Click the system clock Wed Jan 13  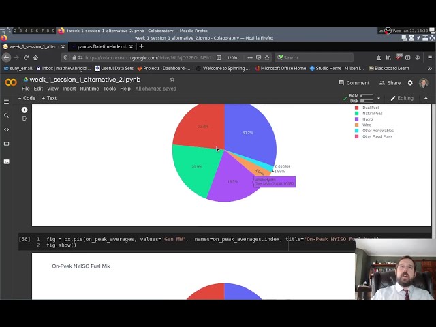[x=410, y=31]
